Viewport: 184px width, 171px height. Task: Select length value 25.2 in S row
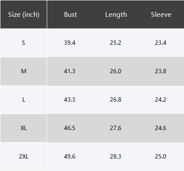[115, 43]
